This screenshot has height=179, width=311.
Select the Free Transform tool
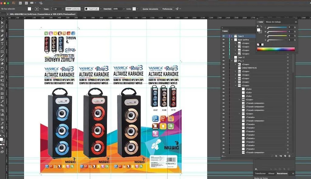click(2, 81)
